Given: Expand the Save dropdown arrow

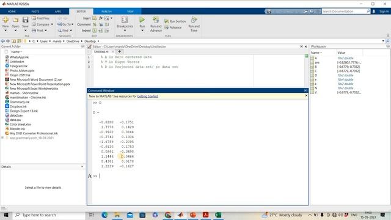Looking at the screenshot, I should (x=25, y=31).
